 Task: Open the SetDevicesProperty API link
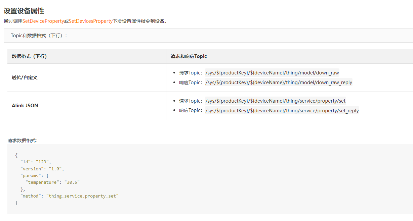[90, 21]
